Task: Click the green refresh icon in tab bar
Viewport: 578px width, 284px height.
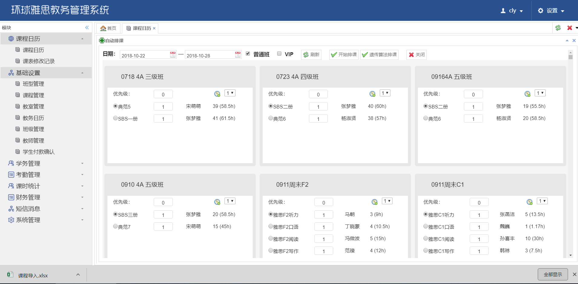Action: (x=558, y=28)
